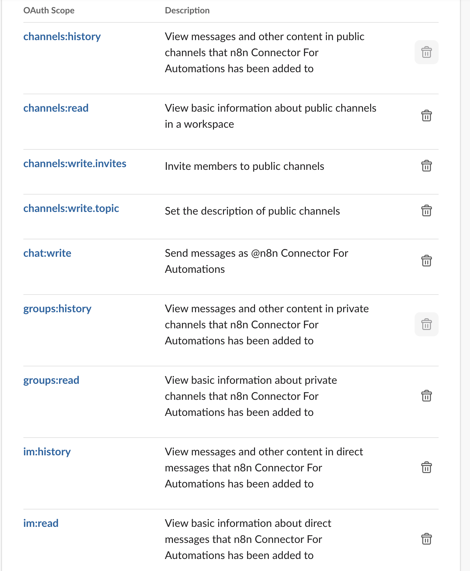Click the OAuth Scope column header

click(x=49, y=10)
